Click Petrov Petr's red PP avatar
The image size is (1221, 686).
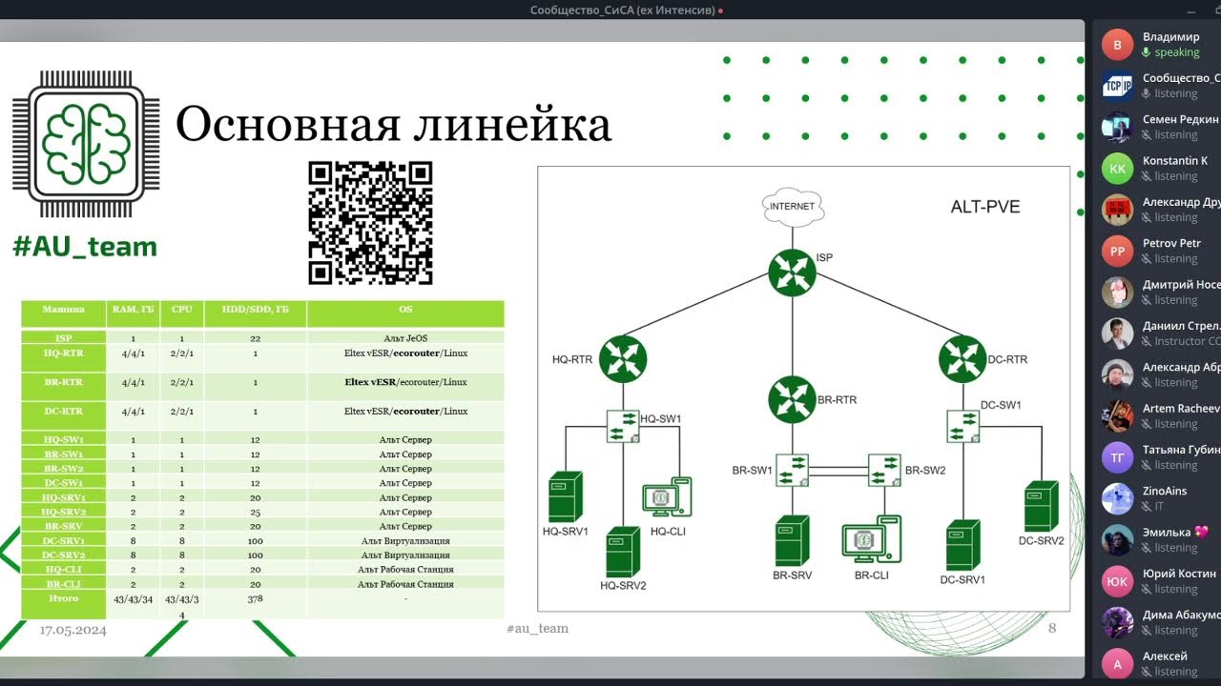pos(1117,252)
